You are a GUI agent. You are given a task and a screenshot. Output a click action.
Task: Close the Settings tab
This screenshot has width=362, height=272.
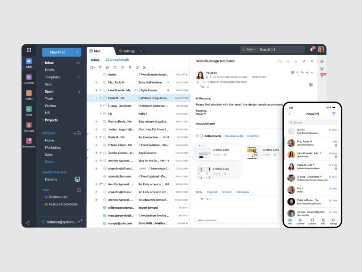tap(141, 51)
